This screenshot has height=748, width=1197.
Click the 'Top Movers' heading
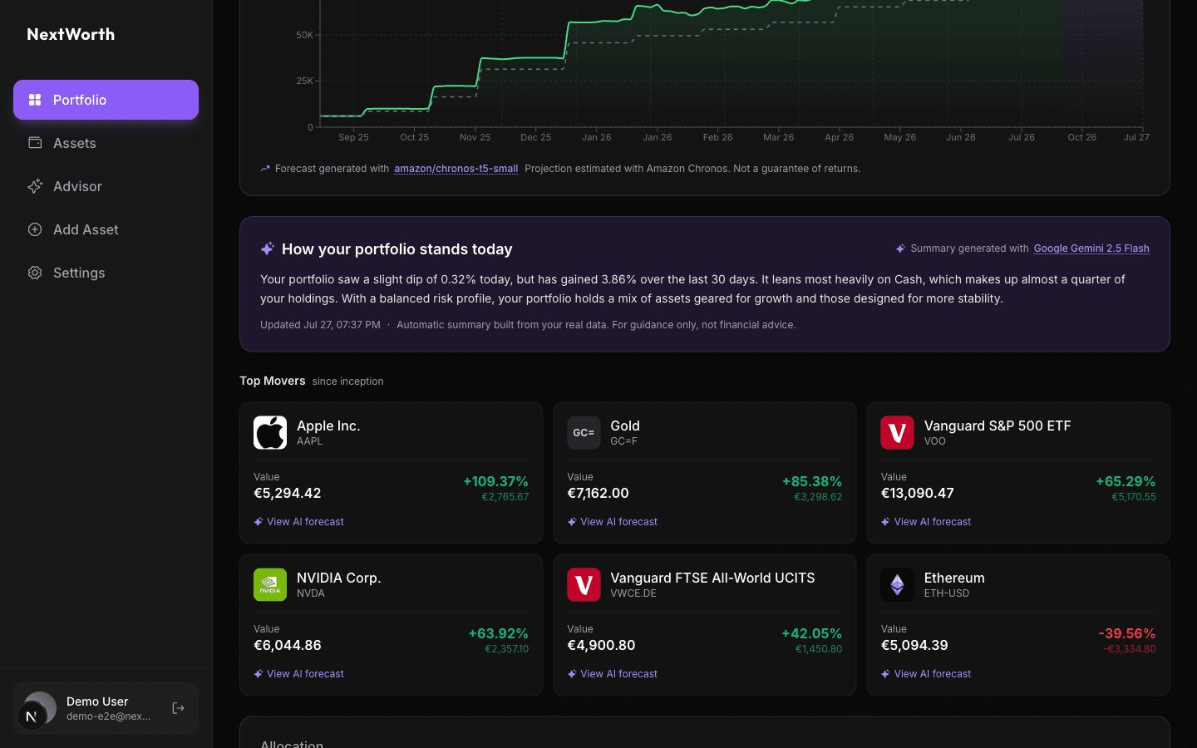(x=273, y=381)
